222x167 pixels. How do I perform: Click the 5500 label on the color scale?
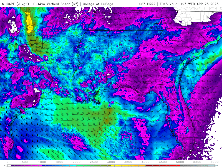tap(197, 162)
